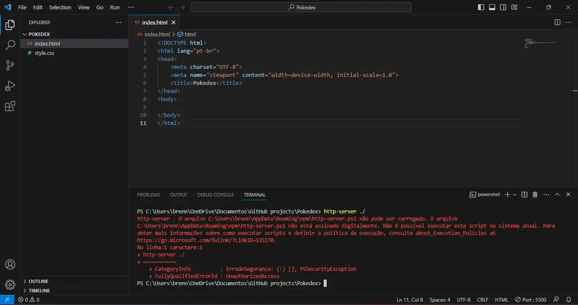This screenshot has width=578, height=305.
Task: Expand the TIMELINE section
Action: click(74, 291)
